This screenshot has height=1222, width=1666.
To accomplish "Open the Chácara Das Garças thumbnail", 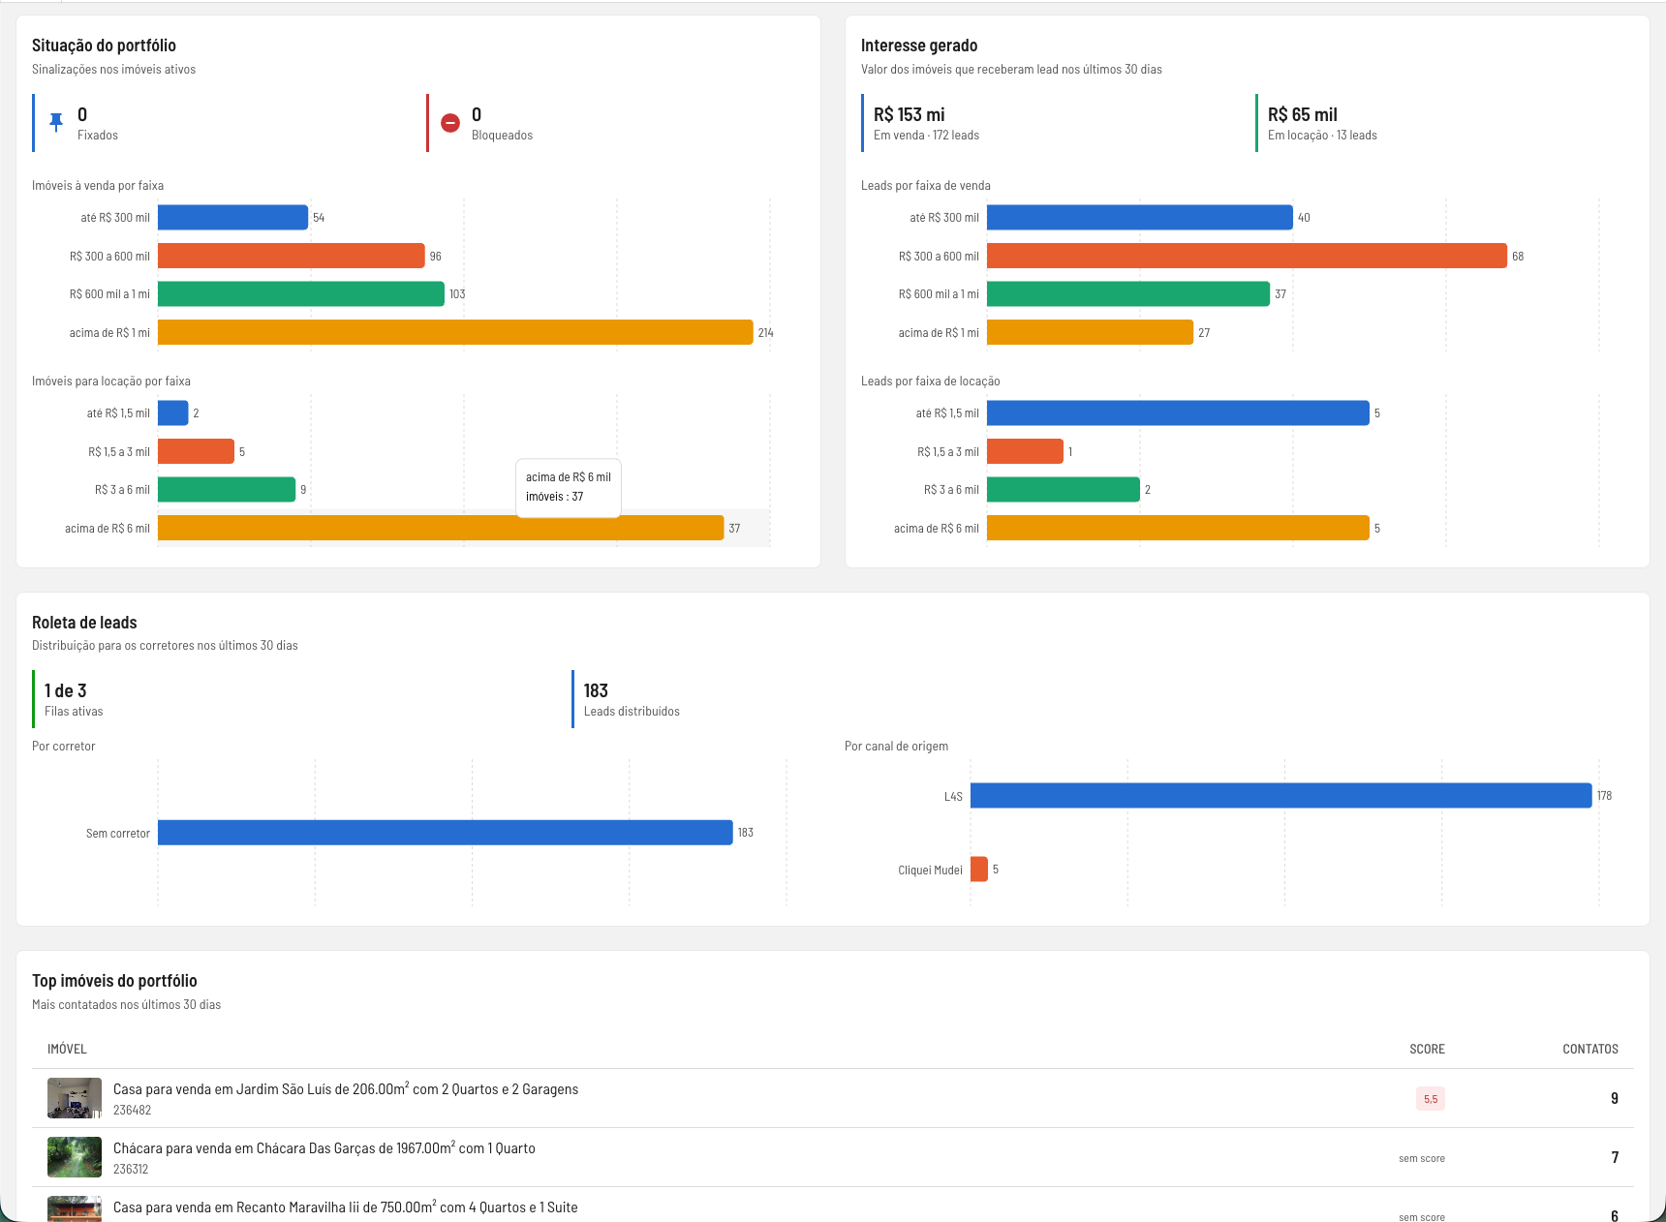I will click(75, 1157).
